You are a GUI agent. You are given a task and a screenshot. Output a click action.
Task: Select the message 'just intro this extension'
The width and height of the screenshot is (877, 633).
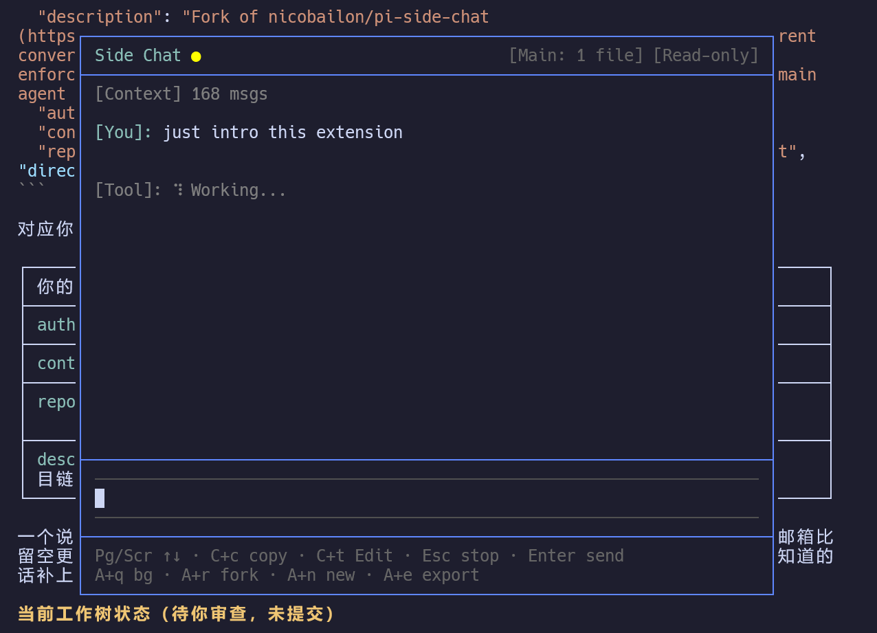click(282, 133)
